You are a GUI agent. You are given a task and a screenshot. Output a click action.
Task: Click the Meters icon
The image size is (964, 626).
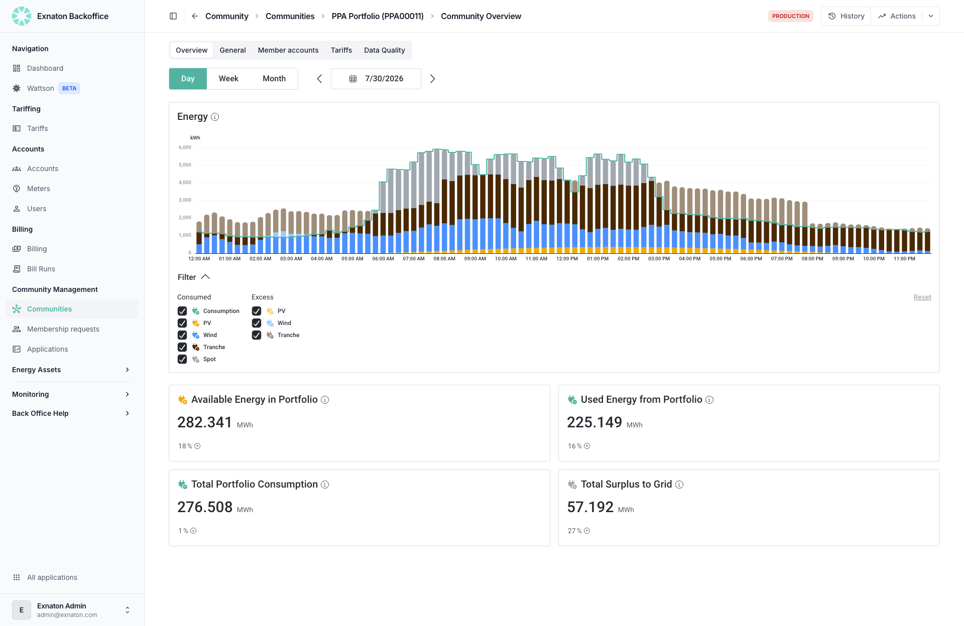click(17, 189)
